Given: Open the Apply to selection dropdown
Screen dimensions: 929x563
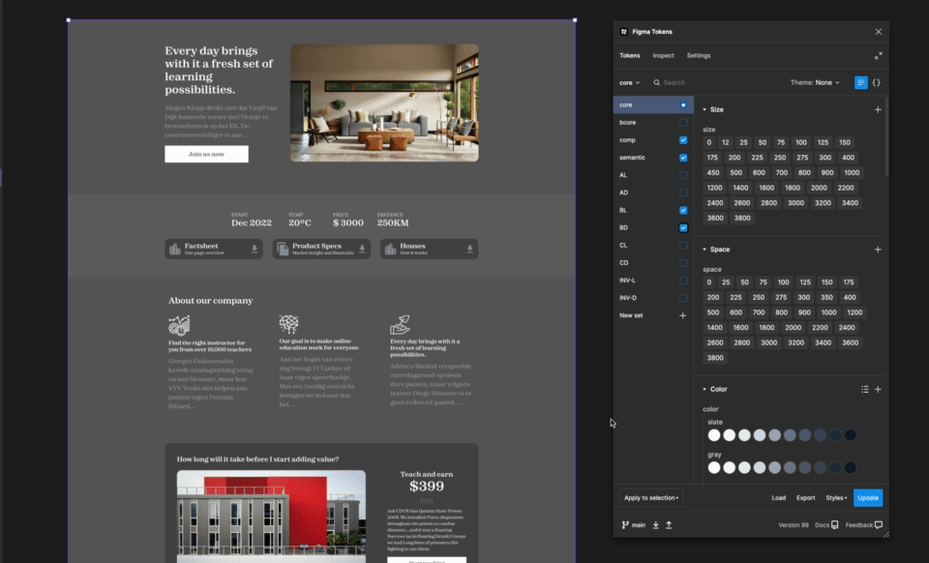Looking at the screenshot, I should 652,498.
